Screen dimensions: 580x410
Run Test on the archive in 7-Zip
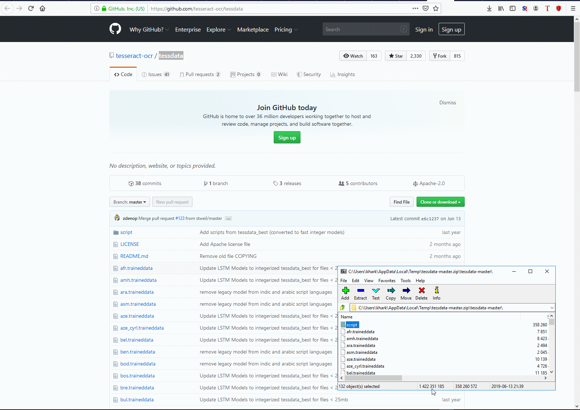coord(376,293)
